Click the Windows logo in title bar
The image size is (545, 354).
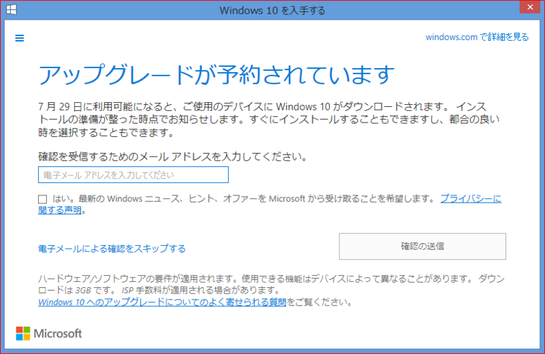[x=12, y=10]
